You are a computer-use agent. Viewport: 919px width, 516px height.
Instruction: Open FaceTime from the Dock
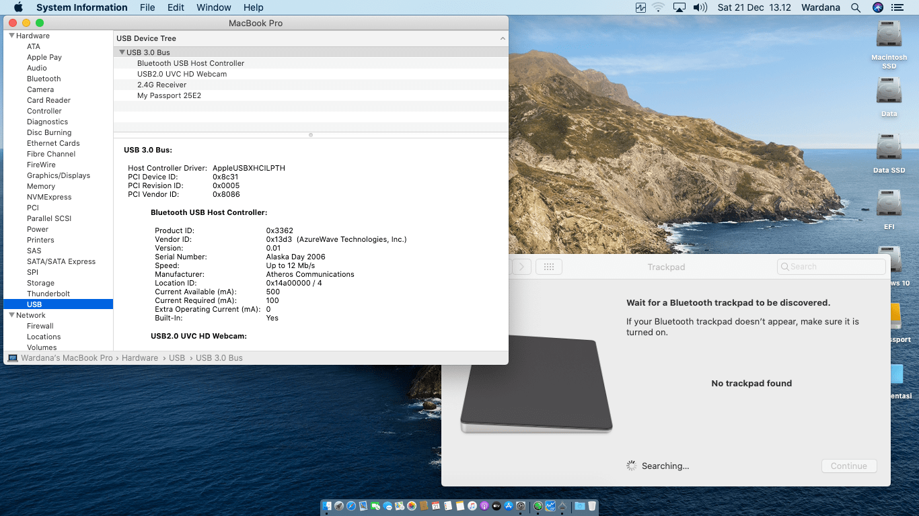click(375, 506)
